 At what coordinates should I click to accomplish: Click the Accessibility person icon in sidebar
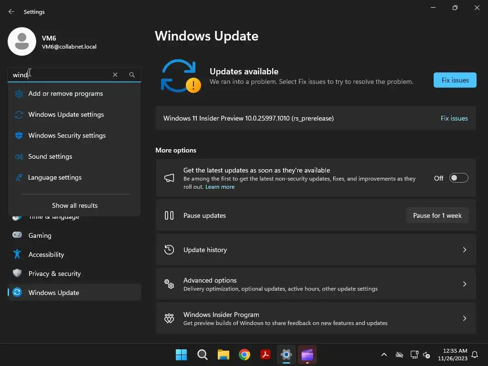pyautogui.click(x=17, y=254)
